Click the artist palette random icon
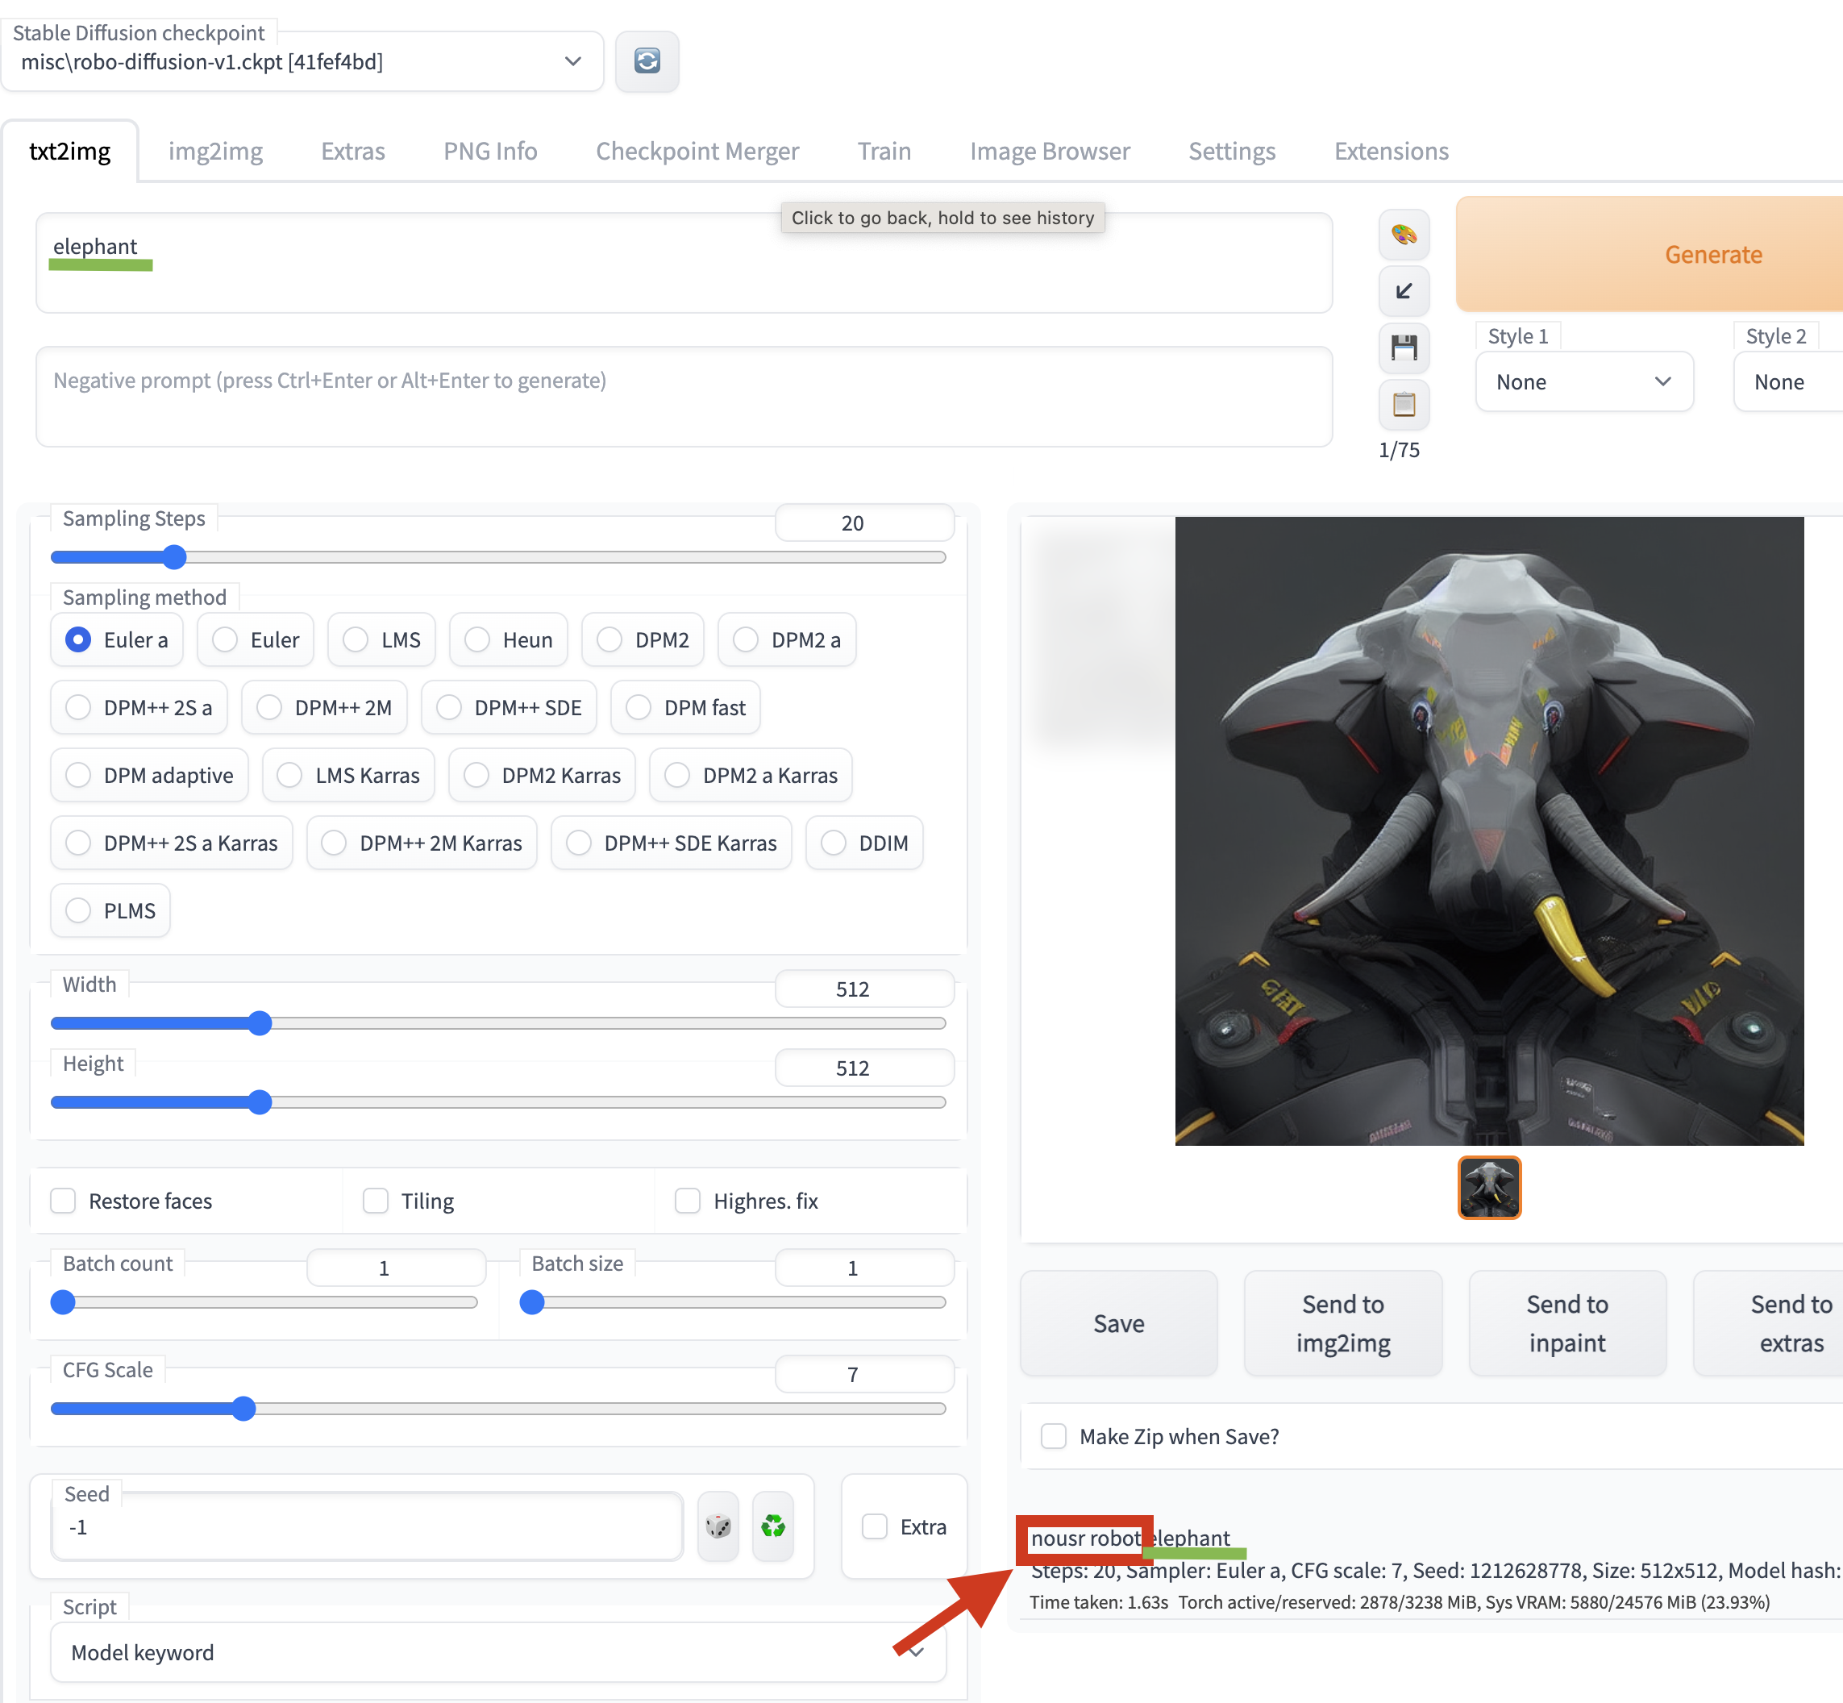Screen dimensions: 1843x1703 pyautogui.click(x=1404, y=235)
